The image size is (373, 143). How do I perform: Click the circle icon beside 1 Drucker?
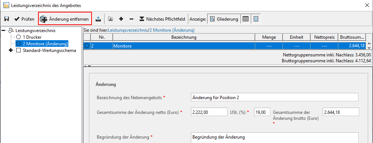[18, 37]
